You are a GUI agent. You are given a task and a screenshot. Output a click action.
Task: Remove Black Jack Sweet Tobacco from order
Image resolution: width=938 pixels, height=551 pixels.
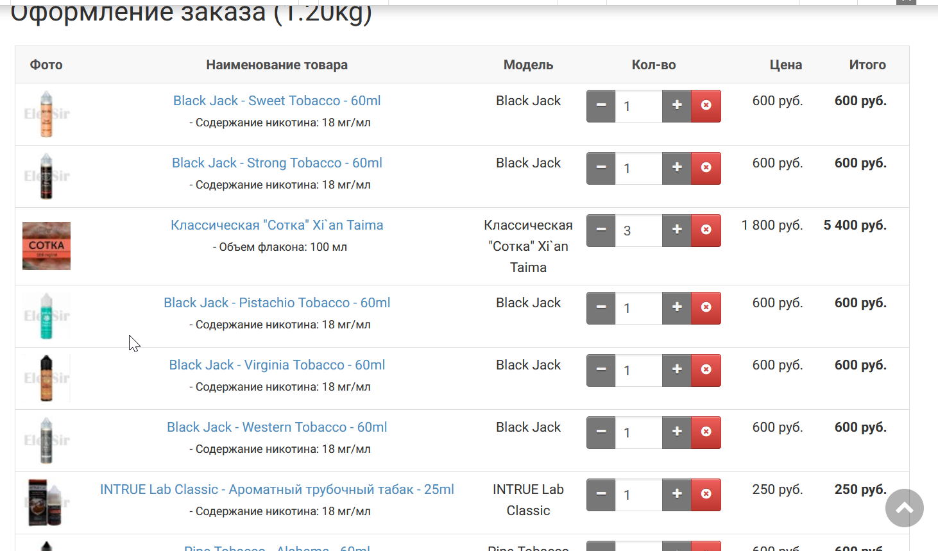tap(706, 106)
